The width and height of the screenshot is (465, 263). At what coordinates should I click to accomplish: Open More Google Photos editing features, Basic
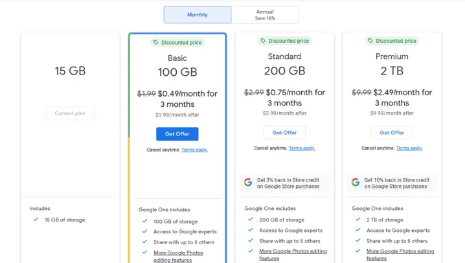[178, 253]
